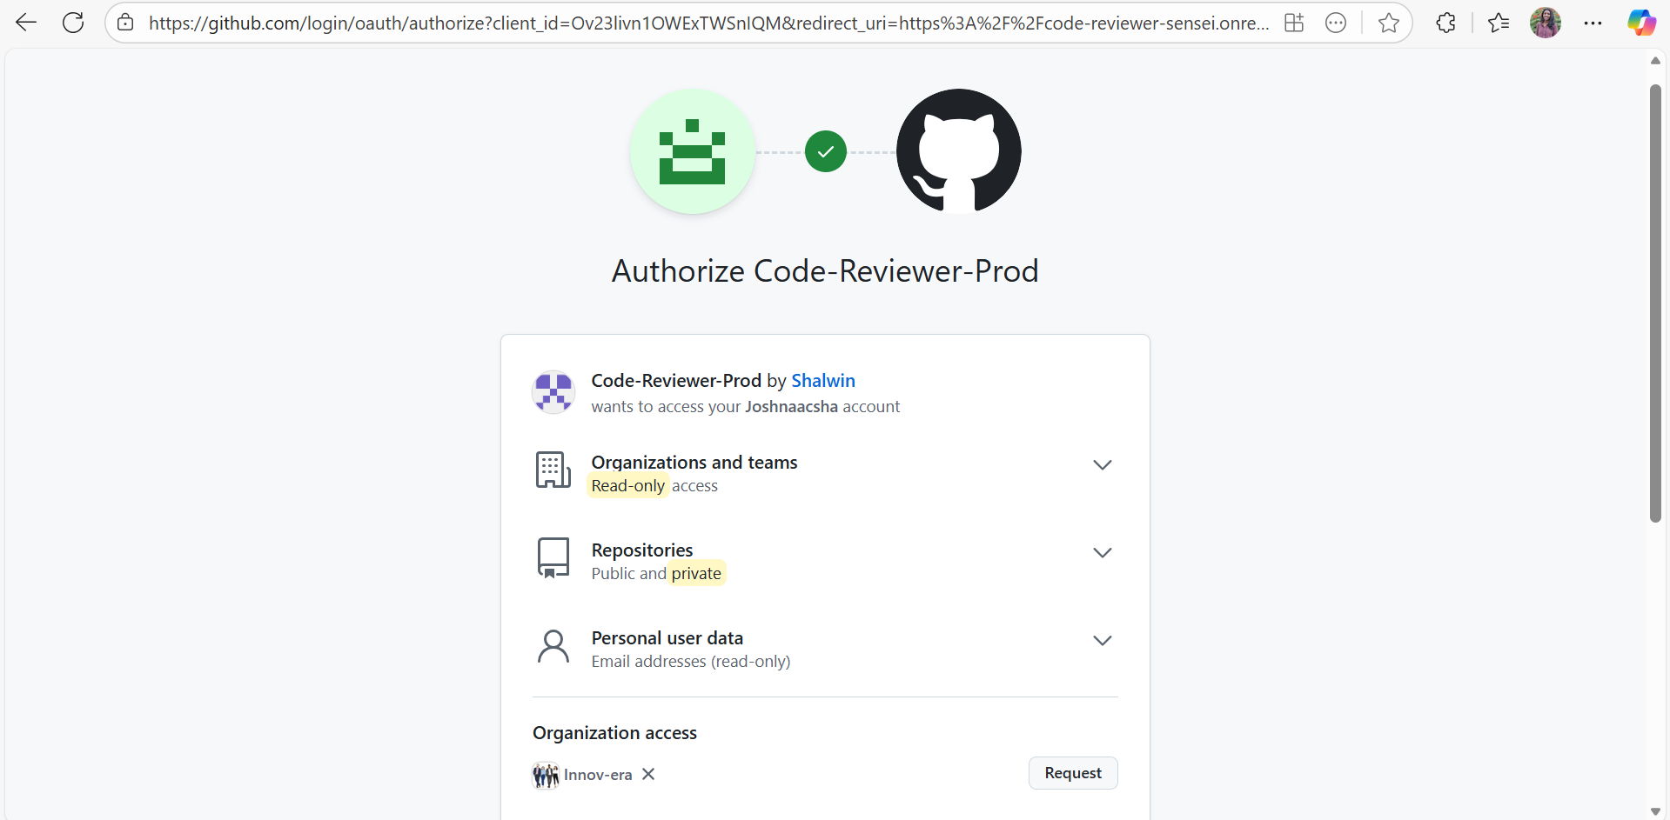Click the Organizations and teams heading
Image resolution: width=1670 pixels, height=820 pixels.
point(694,463)
